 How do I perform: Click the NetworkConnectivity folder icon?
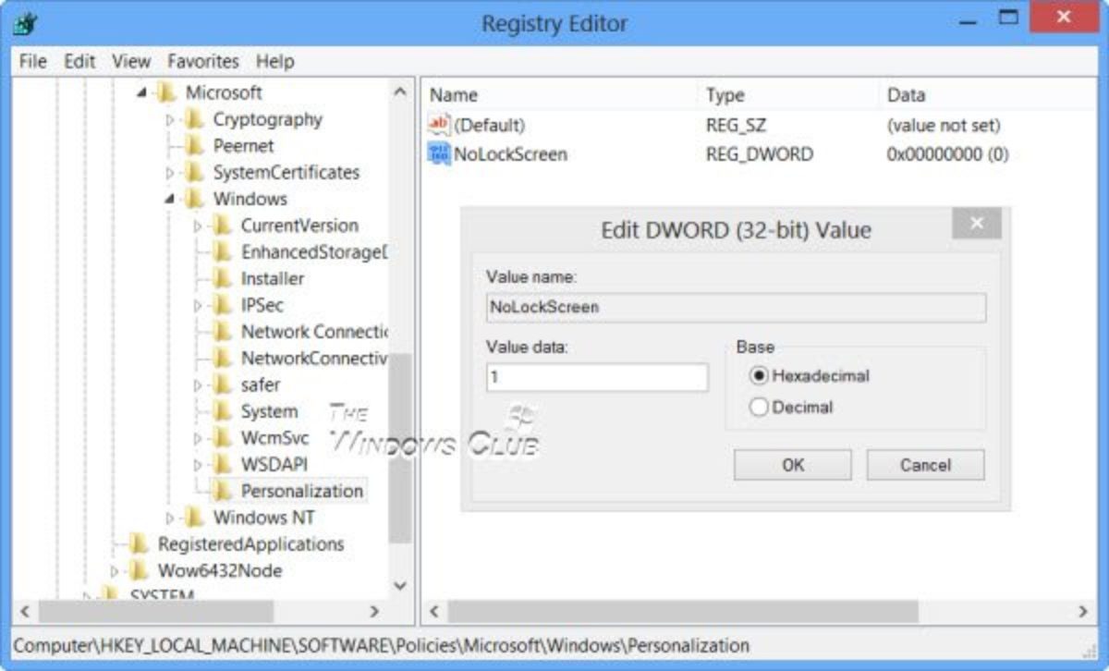(x=222, y=359)
